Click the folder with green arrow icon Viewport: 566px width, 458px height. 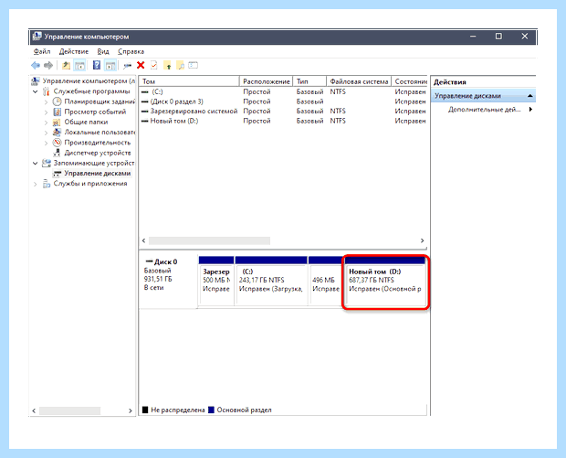(167, 66)
